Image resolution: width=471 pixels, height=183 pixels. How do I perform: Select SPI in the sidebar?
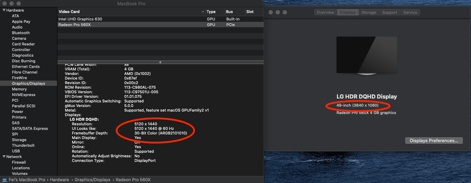(15, 134)
